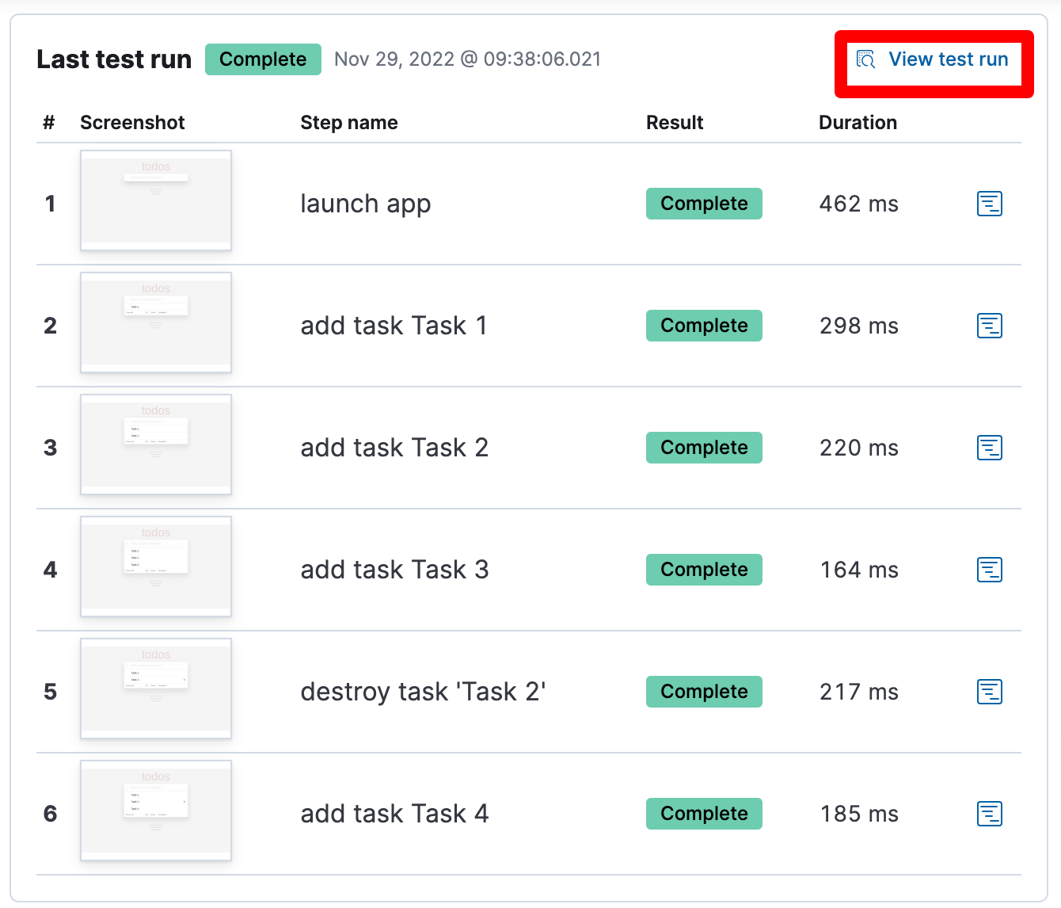
Task: Open the document icon for 'destroy task Task 2'
Action: coord(990,692)
